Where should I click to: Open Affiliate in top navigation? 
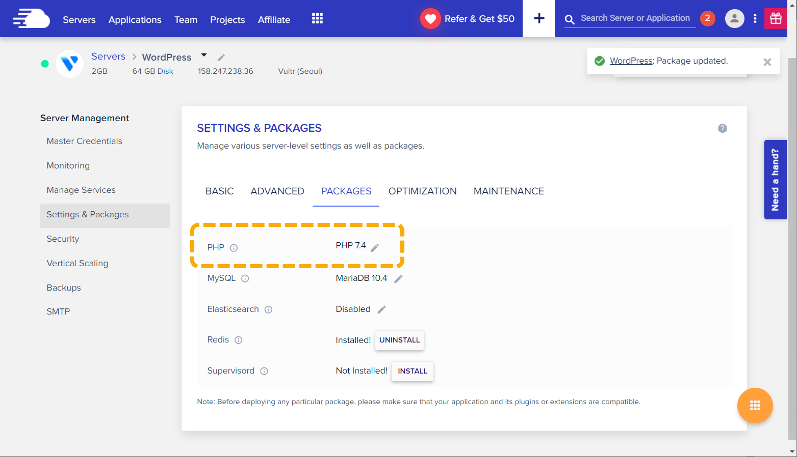274,20
